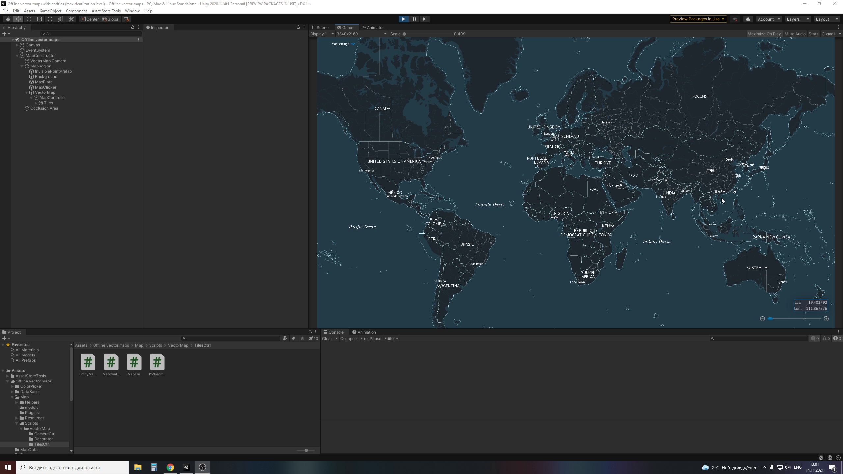Viewport: 843px width, 474px height.
Task: Expand the MapRegion hierarchy node
Action: (21, 66)
